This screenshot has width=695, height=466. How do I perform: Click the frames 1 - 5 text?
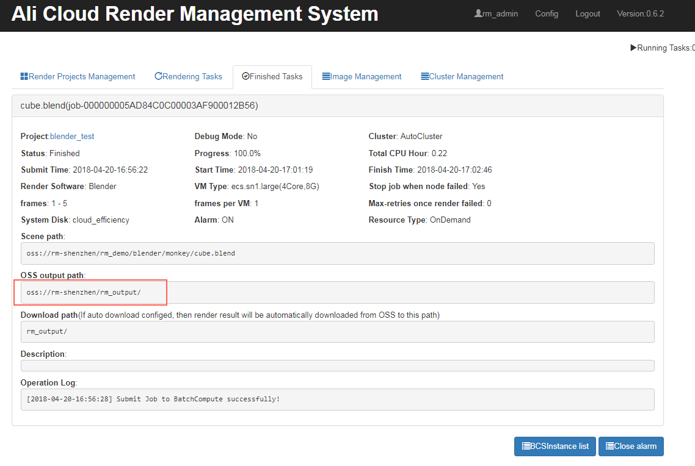coord(44,203)
